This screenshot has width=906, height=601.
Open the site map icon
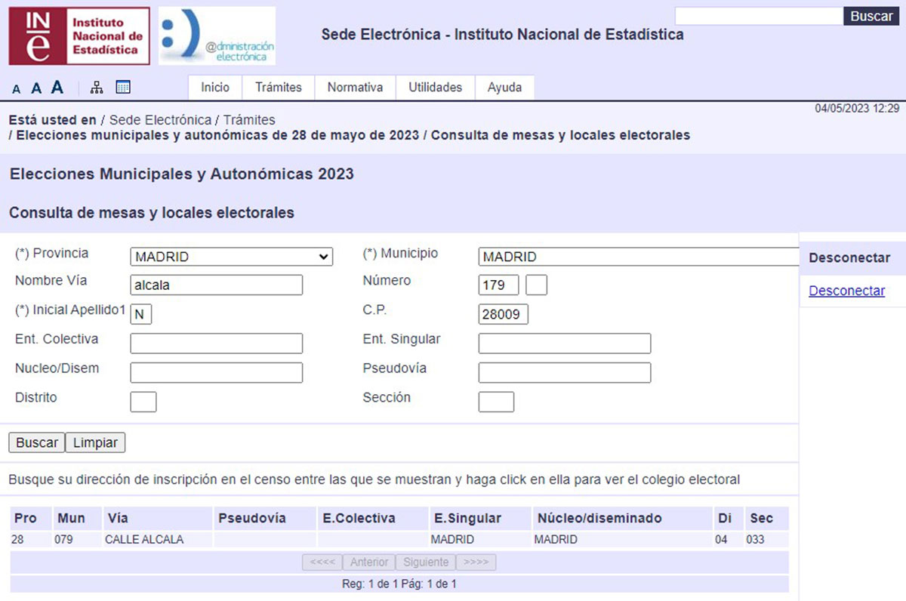[96, 87]
